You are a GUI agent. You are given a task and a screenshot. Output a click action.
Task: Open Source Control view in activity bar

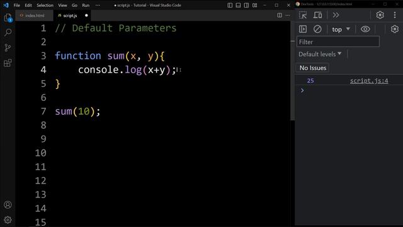pyautogui.click(x=8, y=48)
